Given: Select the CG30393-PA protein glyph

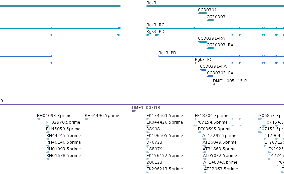Looking at the screenshot, I should [x=210, y=76].
